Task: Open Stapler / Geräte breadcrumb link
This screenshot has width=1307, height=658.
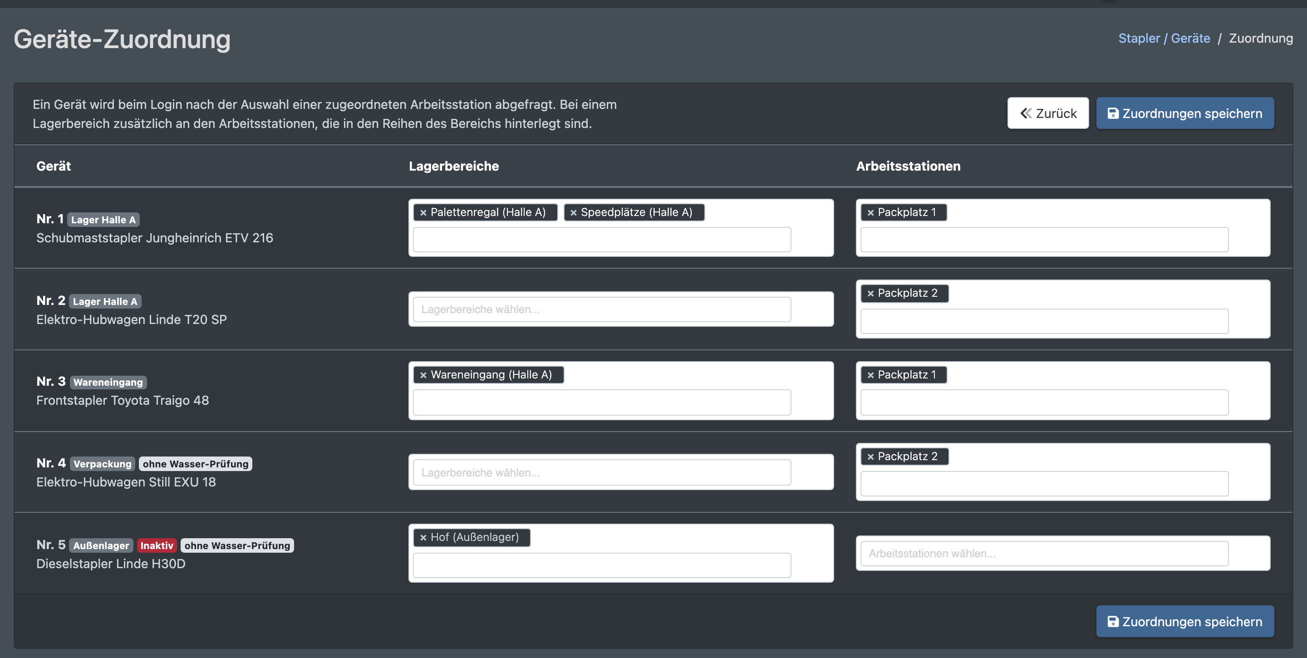Action: pyautogui.click(x=1164, y=38)
